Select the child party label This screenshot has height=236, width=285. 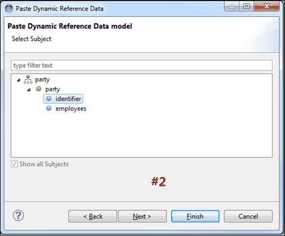[52, 89]
